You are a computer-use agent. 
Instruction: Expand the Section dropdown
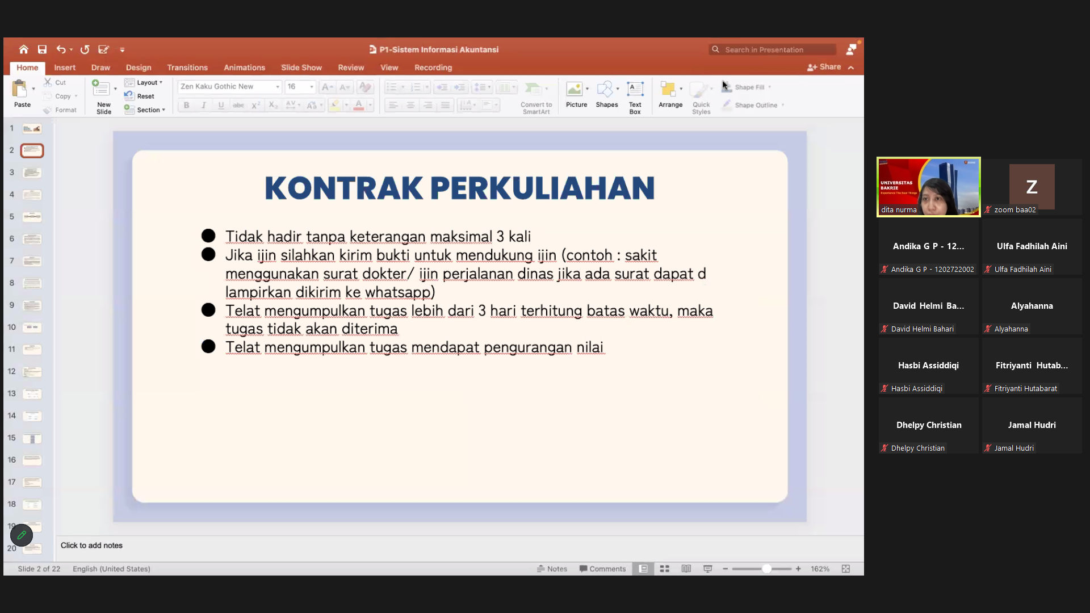pyautogui.click(x=145, y=110)
